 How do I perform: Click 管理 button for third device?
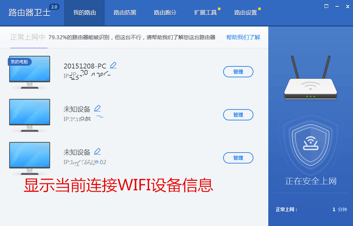[238, 158]
